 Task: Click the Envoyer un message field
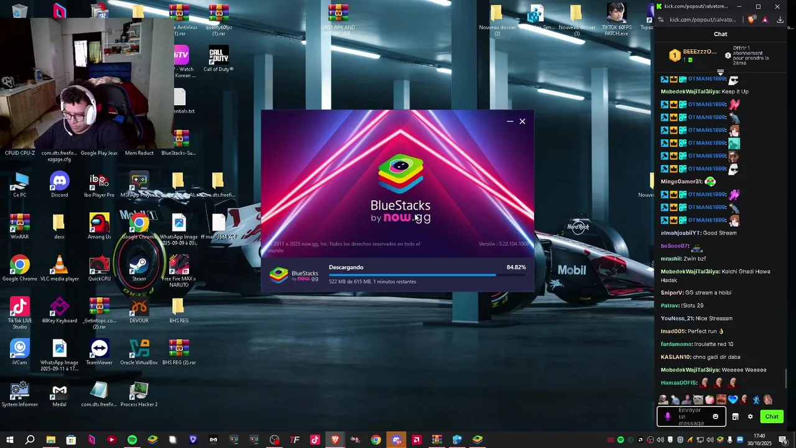click(692, 417)
